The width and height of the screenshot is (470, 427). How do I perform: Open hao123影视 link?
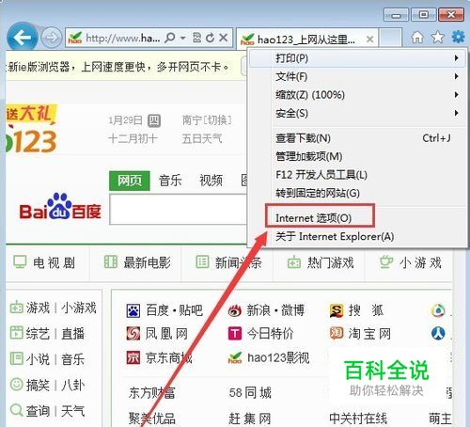tap(278, 357)
